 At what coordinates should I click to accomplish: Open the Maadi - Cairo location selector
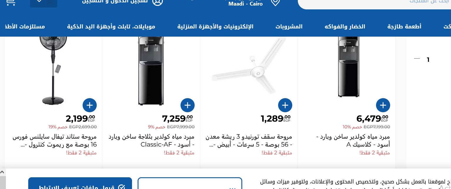click(x=245, y=4)
